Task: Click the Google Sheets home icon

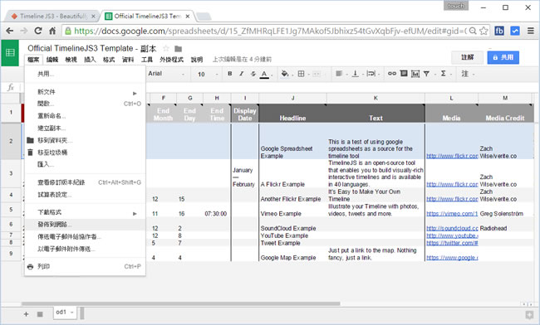Action: [x=10, y=52]
